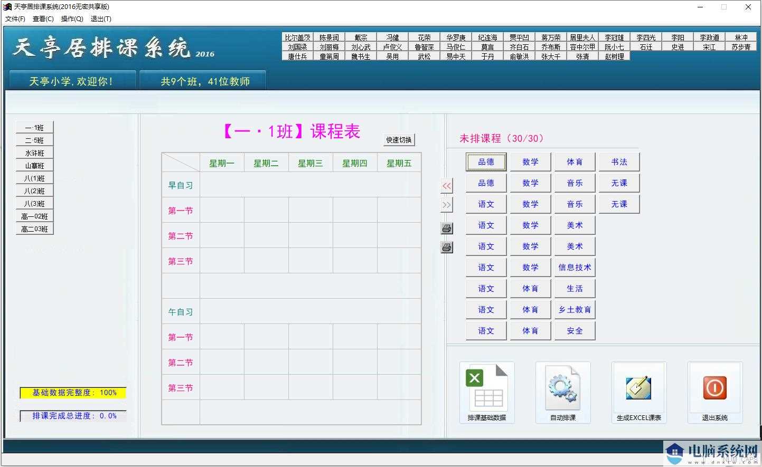
Task: Click the 天亭小学,欢迎你! tab
Action: pos(72,81)
